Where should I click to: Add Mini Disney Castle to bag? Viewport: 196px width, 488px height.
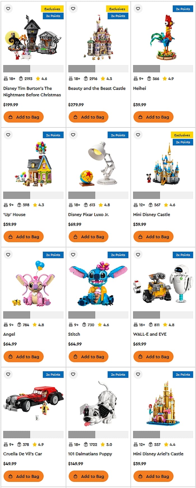(x=153, y=237)
